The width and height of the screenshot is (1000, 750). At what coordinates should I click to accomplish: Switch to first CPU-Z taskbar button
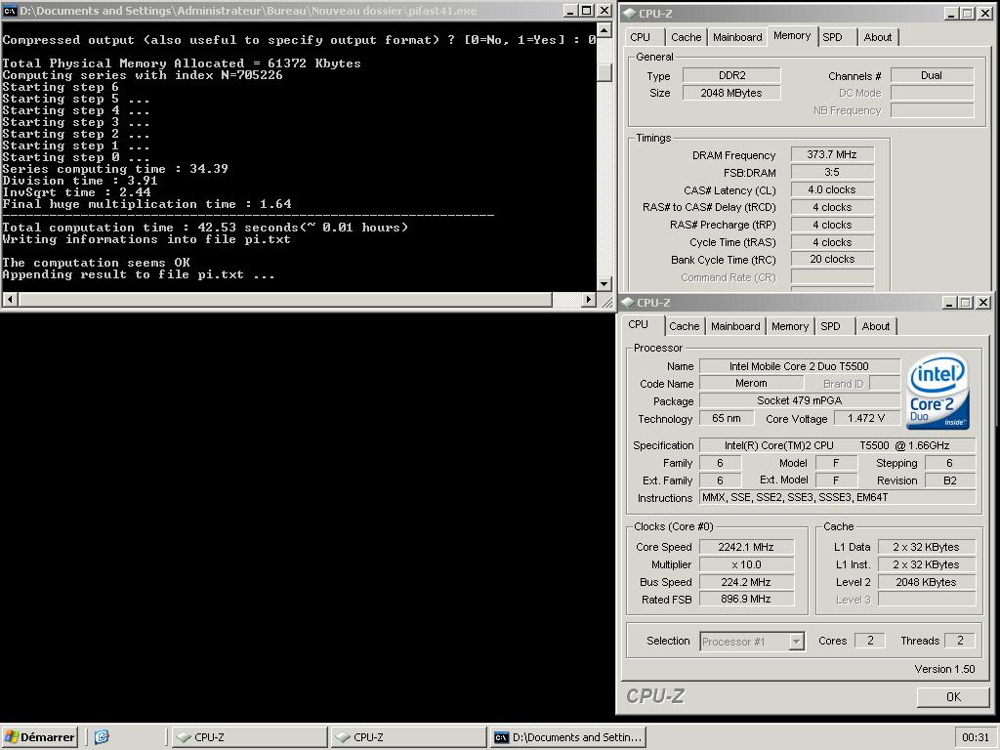(249, 736)
